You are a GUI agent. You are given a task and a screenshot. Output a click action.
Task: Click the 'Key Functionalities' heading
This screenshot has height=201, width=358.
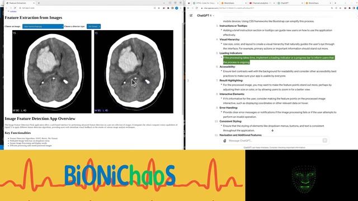point(18,133)
